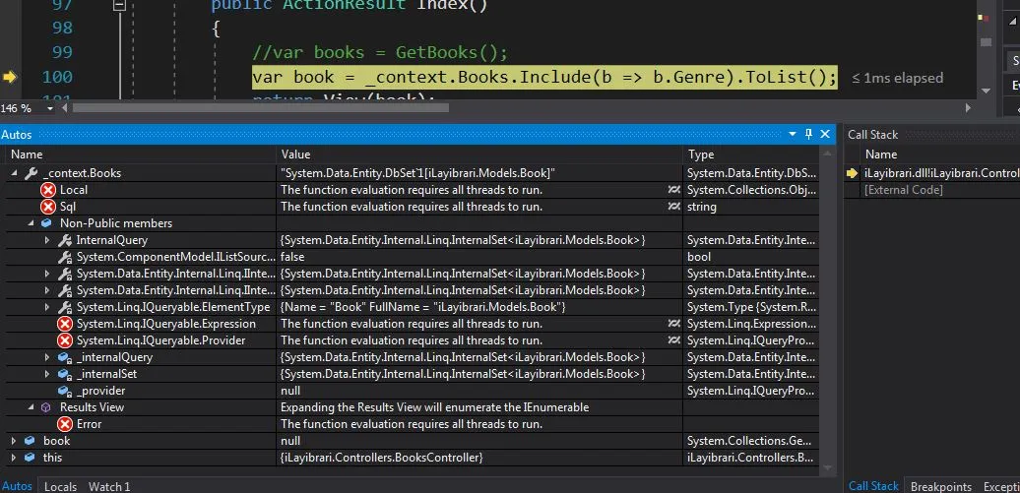The height and width of the screenshot is (493, 1020).
Task: Click the editor vertical scroll down arrow
Action: 985,91
